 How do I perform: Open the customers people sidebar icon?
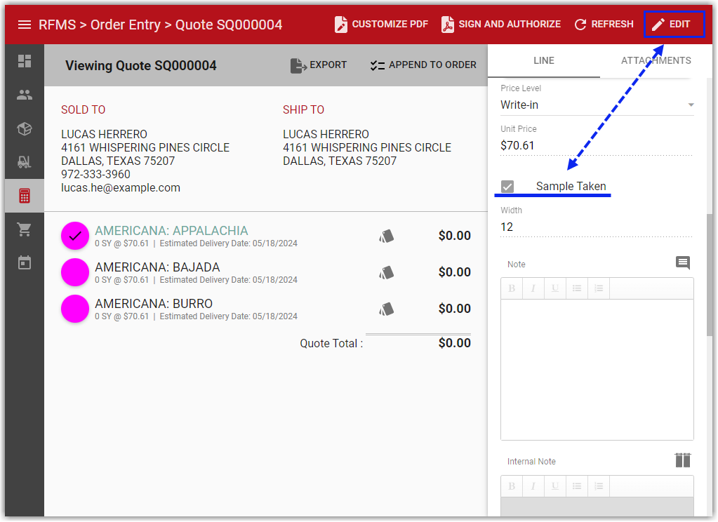[25, 95]
